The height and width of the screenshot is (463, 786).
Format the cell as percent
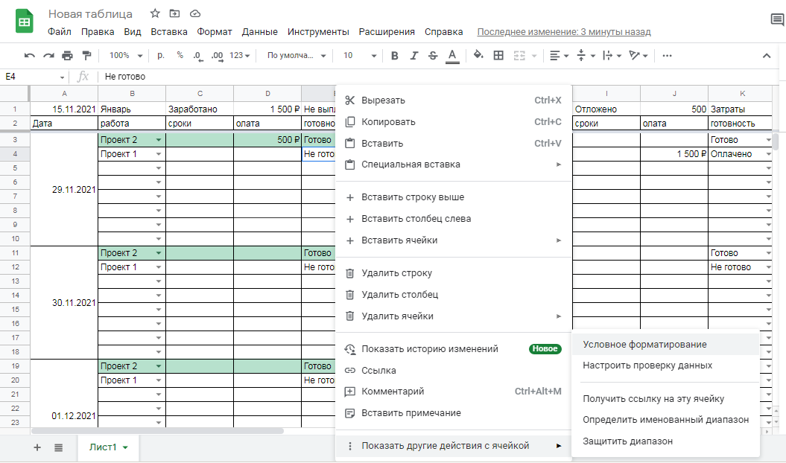tap(180, 56)
